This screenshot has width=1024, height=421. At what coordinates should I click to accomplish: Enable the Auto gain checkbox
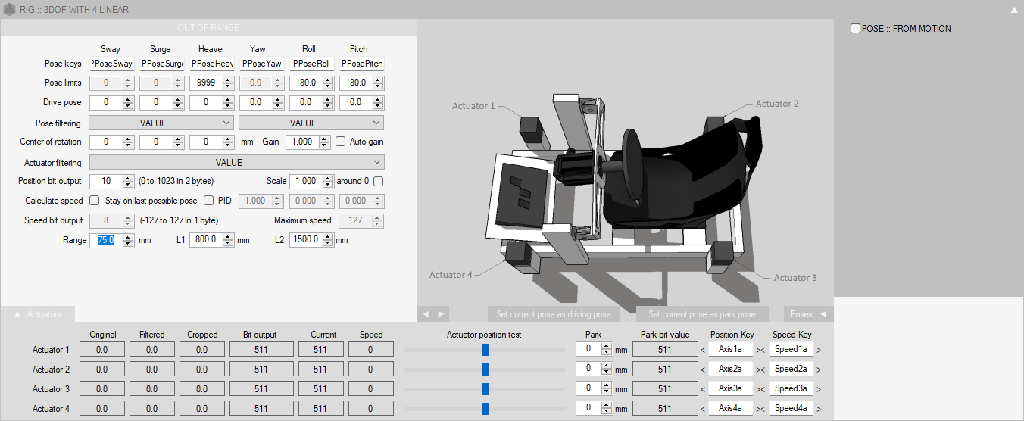pyautogui.click(x=341, y=142)
